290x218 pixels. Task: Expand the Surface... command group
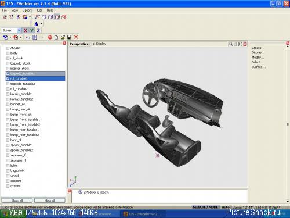tap(259, 67)
